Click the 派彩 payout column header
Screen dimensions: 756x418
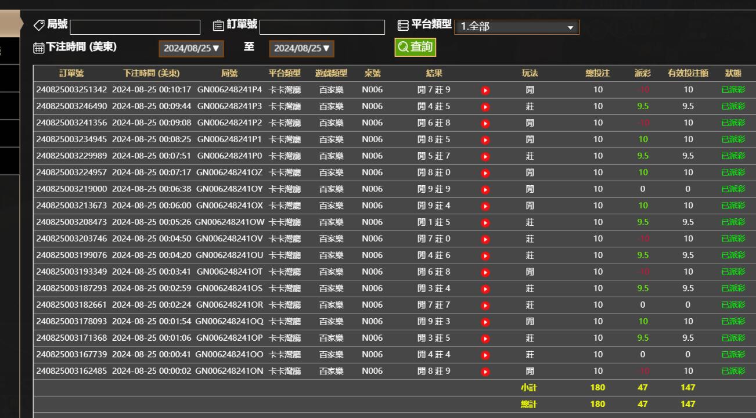pos(642,74)
